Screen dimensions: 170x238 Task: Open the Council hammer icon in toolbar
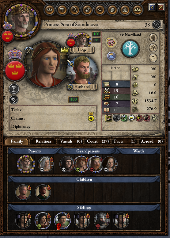point(62,10)
